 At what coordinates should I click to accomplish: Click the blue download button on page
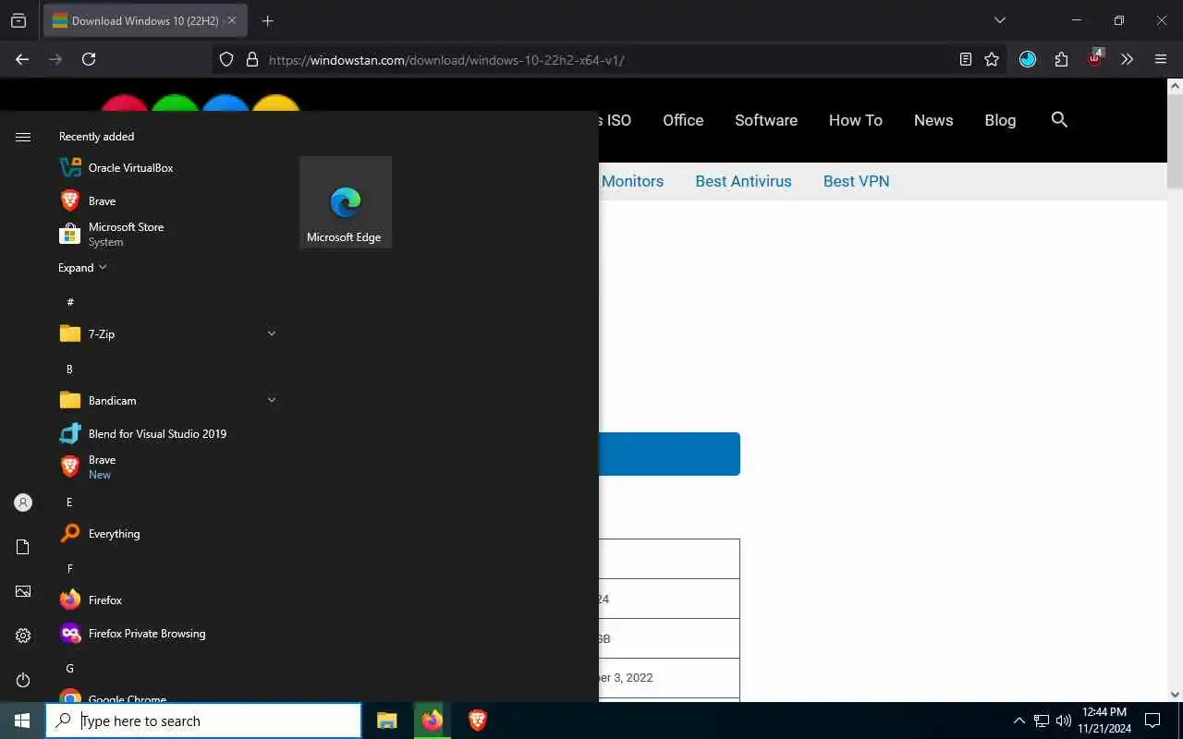tap(669, 454)
